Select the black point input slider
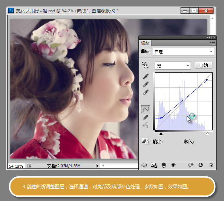Viewport: 224px width, 201px height. point(161,134)
